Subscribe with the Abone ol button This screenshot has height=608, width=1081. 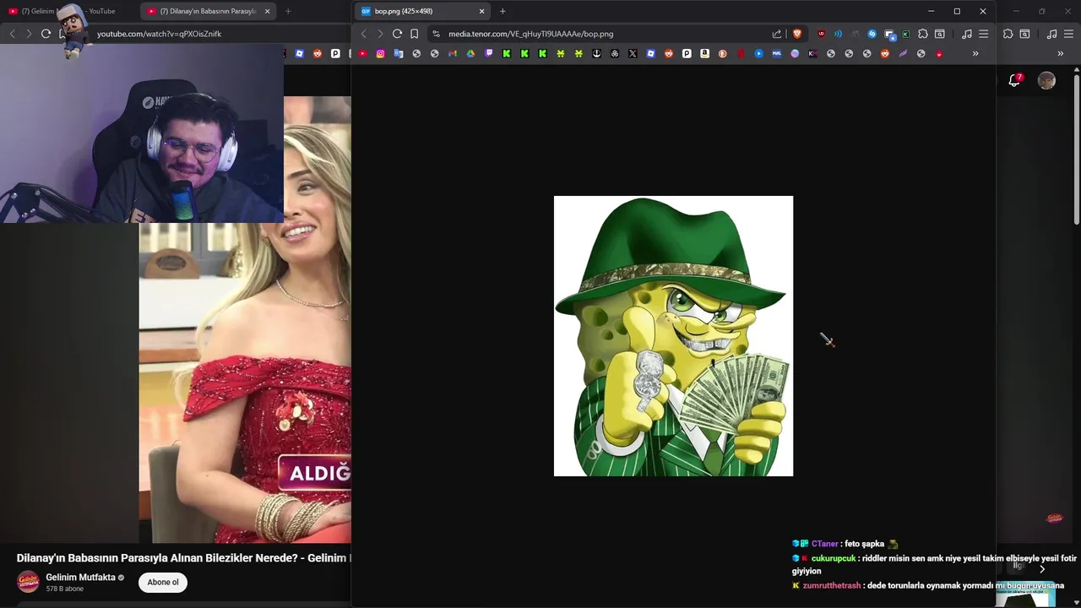pyautogui.click(x=163, y=582)
